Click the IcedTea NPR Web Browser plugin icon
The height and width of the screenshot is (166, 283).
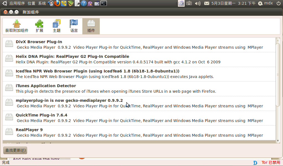9,73
